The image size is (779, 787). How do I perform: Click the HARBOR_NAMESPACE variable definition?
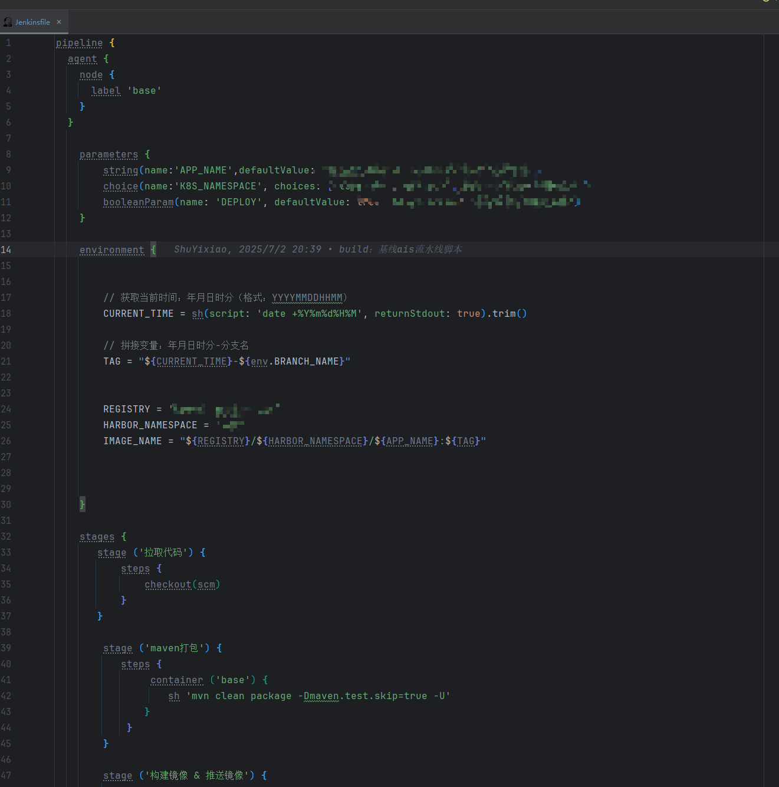[x=150, y=425]
